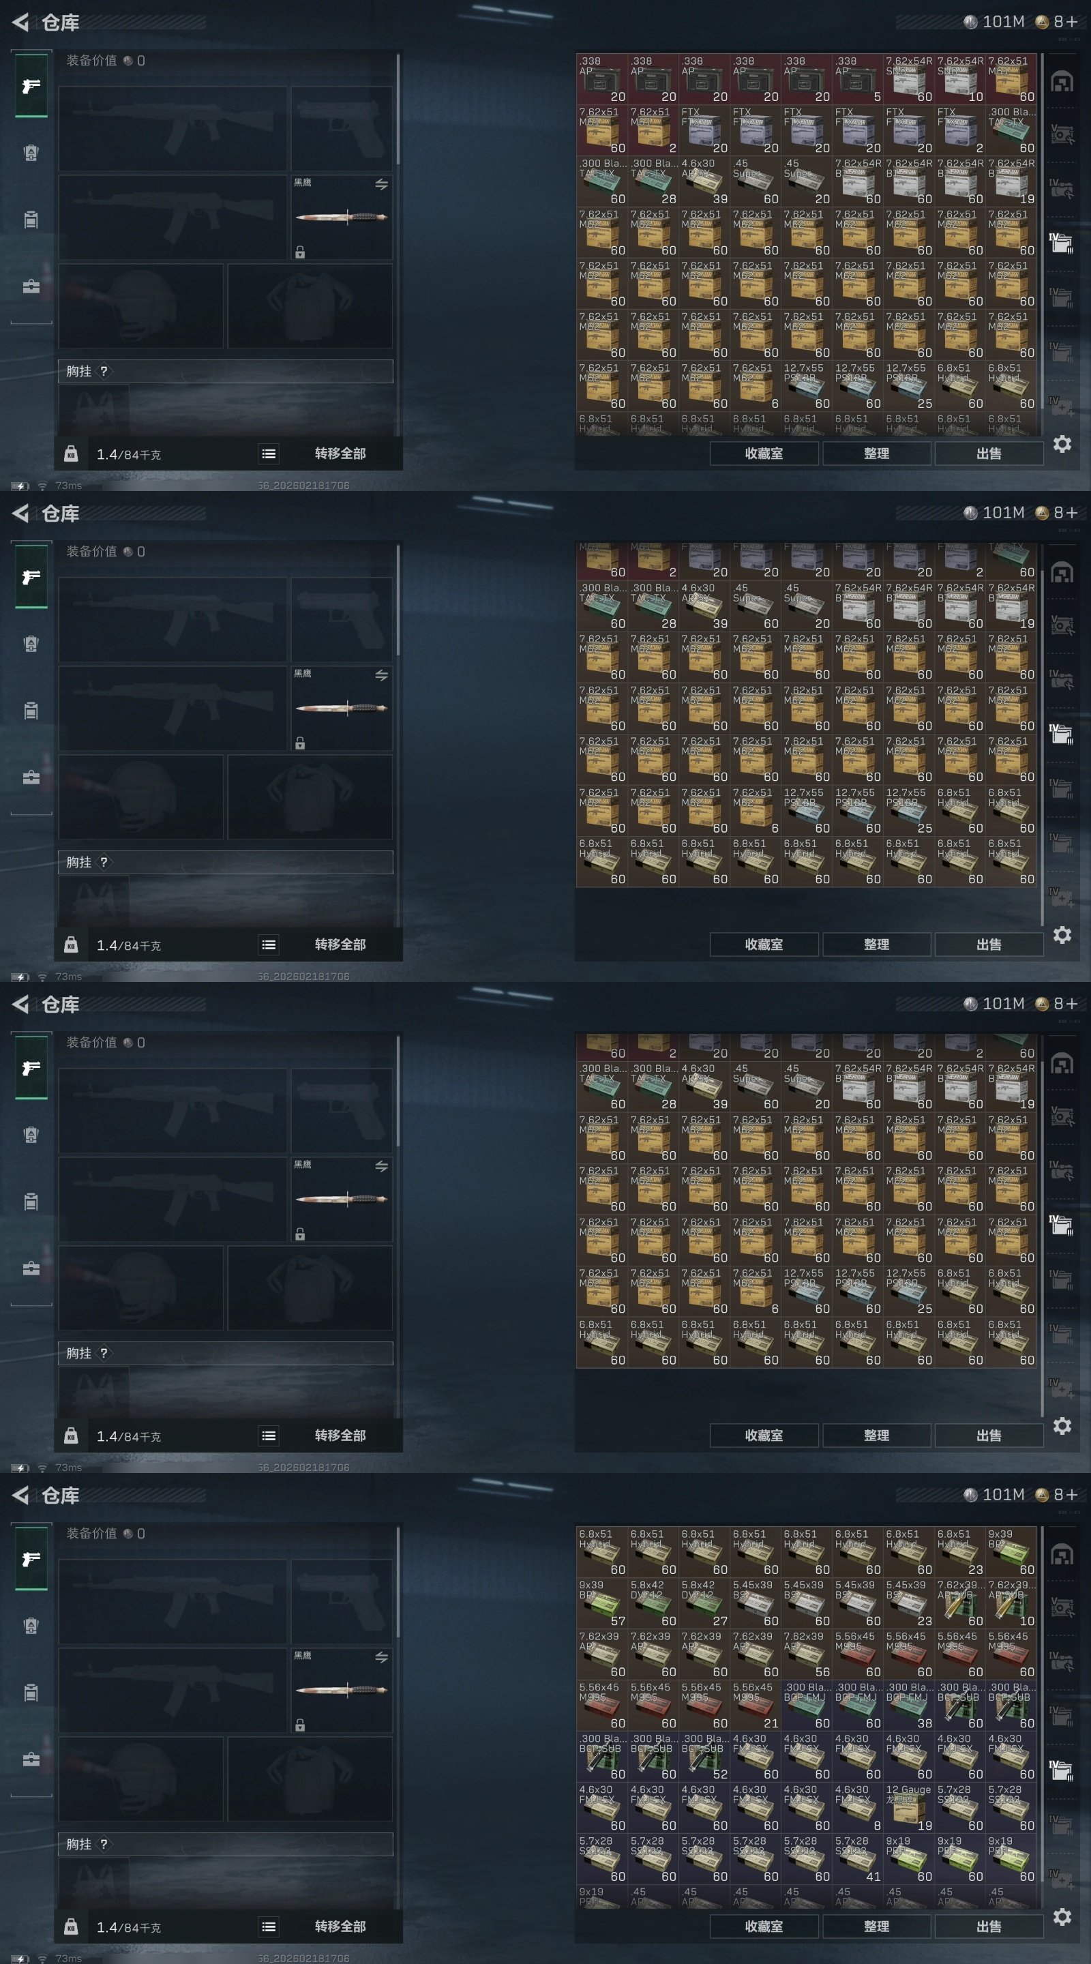Viewport: 1091px width, 1964px height.
Task: Open the stash layout icon atop the topmost right sidebar
Action: click(1062, 82)
